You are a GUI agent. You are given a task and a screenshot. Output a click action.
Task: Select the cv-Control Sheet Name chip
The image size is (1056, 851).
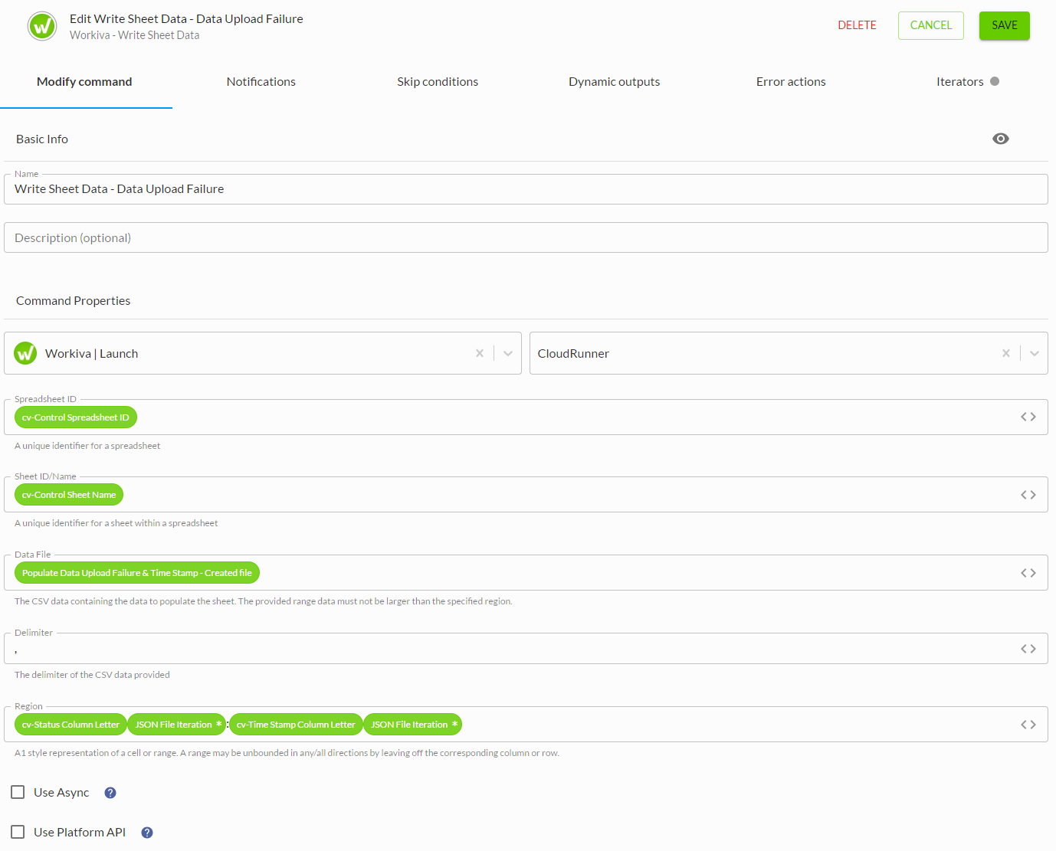click(69, 495)
